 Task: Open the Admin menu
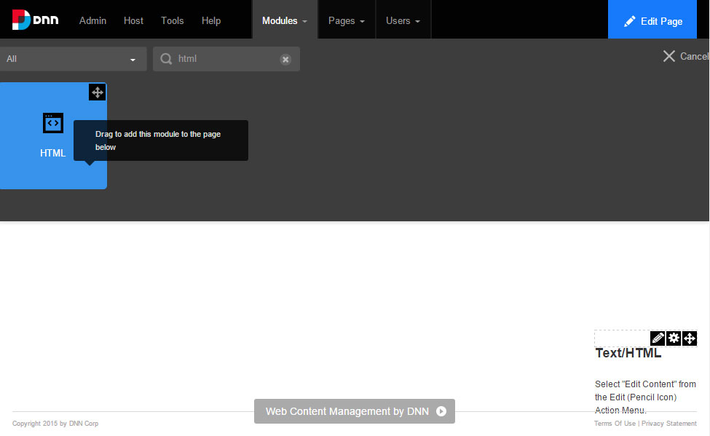coord(92,21)
